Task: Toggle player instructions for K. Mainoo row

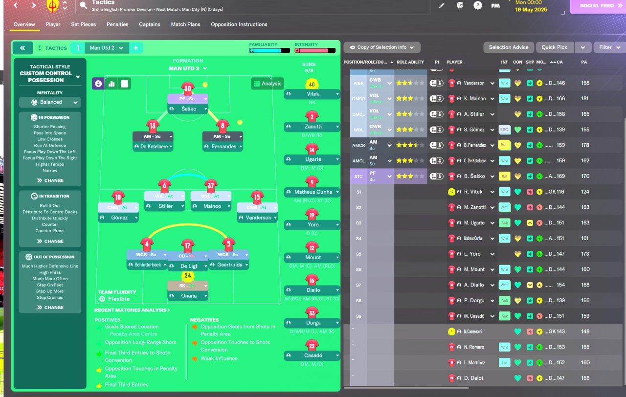Action: point(436,99)
